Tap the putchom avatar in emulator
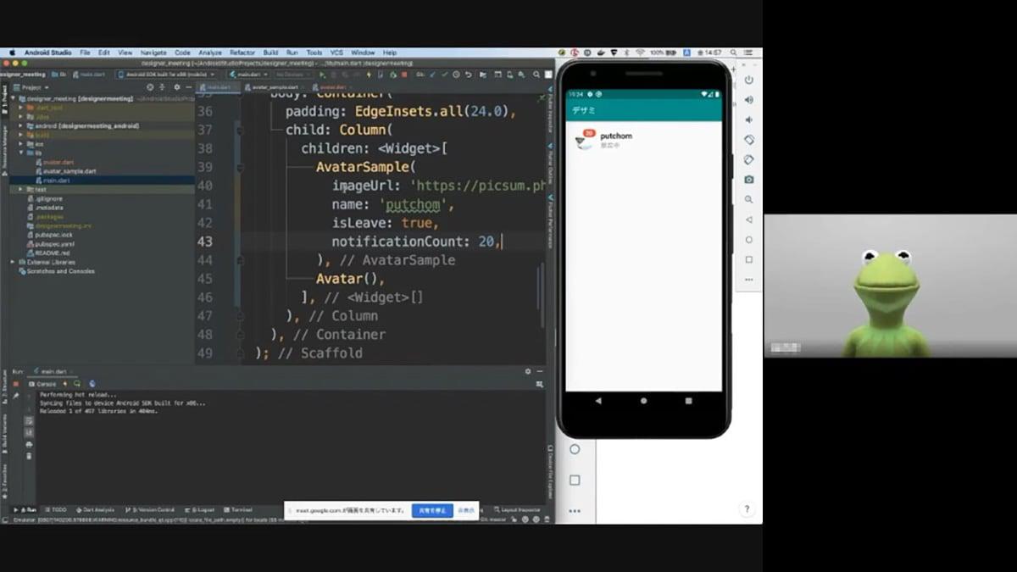Screen dimensions: 1017x572 (586, 141)
